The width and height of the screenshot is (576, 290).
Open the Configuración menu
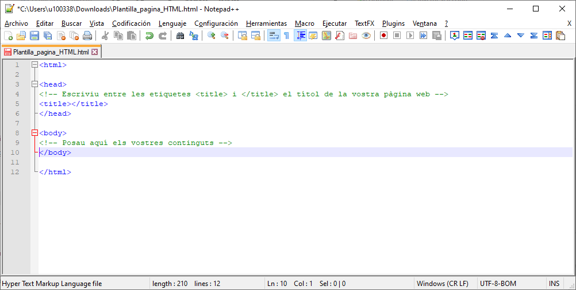216,23
